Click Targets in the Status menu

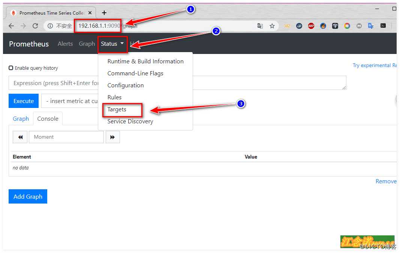117,109
